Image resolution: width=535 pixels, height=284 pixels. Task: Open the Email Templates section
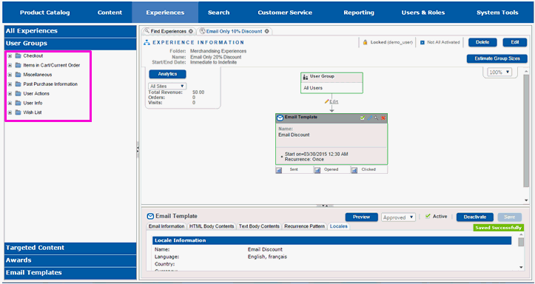[x=70, y=273]
